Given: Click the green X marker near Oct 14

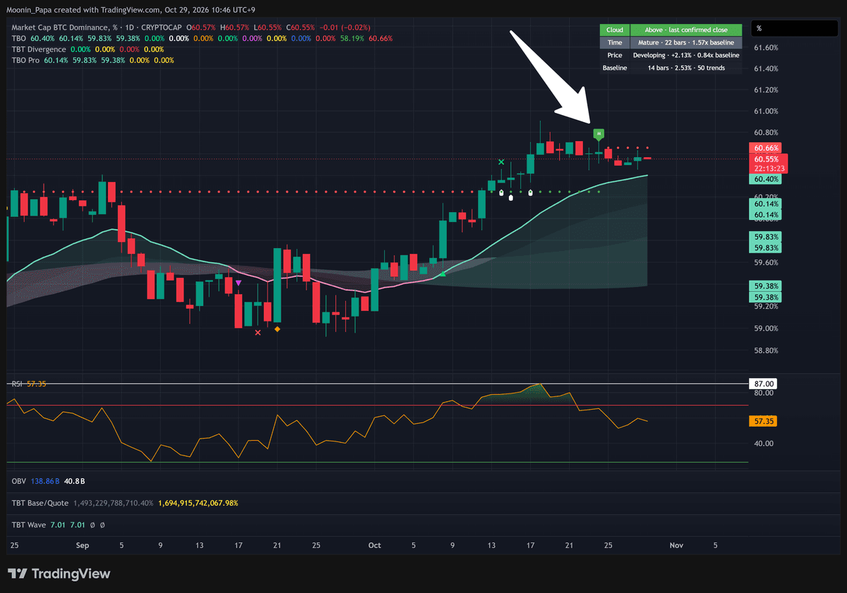Looking at the screenshot, I should point(501,162).
